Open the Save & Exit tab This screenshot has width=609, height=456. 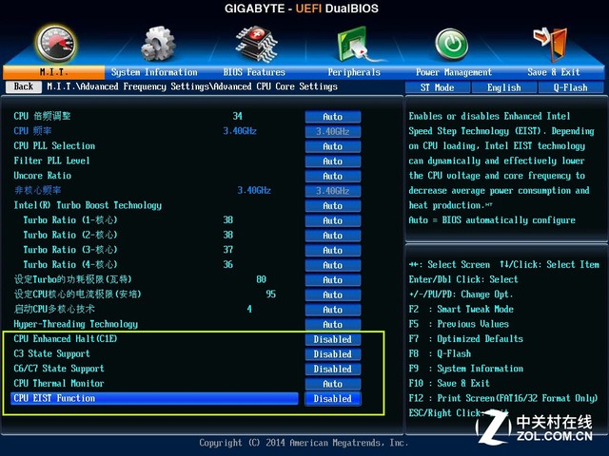[554, 72]
